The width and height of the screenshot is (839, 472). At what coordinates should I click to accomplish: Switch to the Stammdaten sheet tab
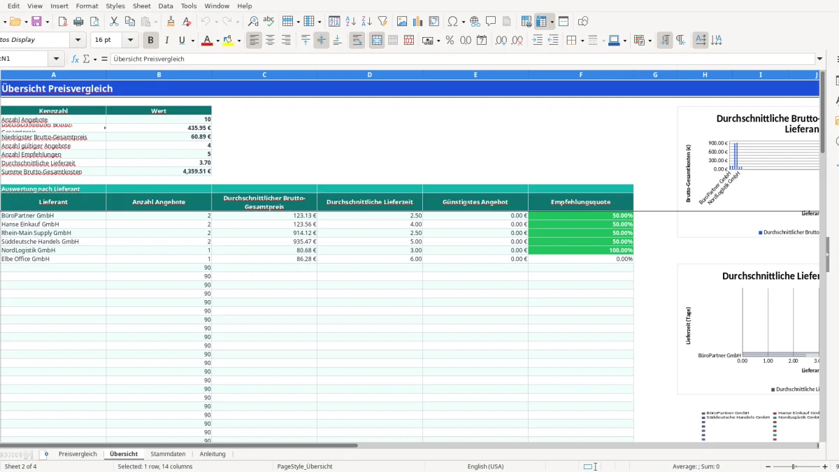(x=168, y=454)
